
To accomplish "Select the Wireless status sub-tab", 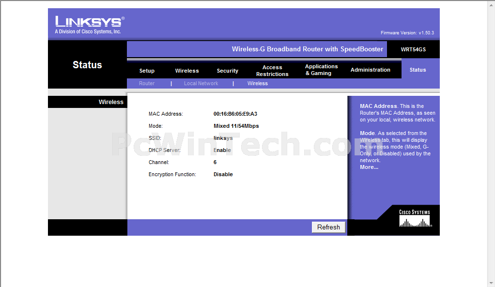I will tap(258, 83).
